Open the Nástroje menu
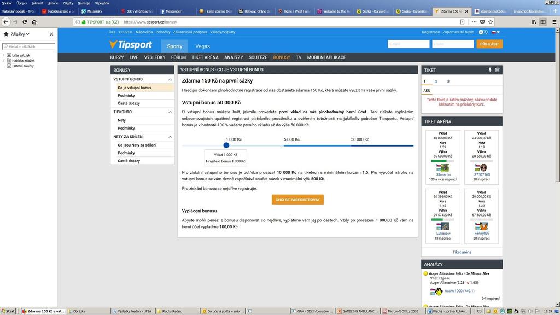This screenshot has width=560, height=315. click(84, 3)
